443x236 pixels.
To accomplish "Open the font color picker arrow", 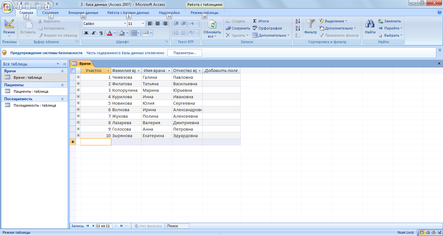I will click(x=115, y=33).
